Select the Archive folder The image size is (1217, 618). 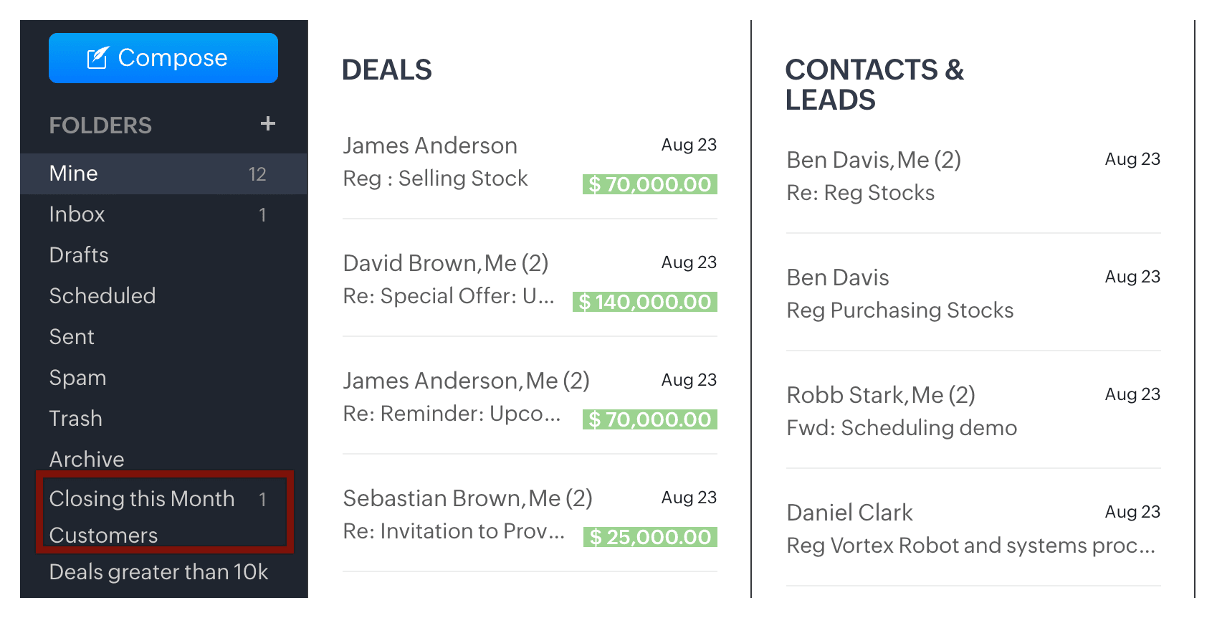pyautogui.click(x=87, y=459)
